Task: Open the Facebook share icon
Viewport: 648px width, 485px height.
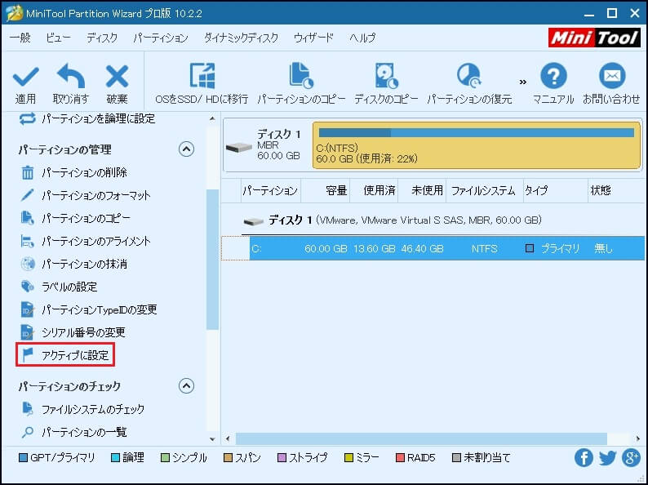Action: coord(584,458)
